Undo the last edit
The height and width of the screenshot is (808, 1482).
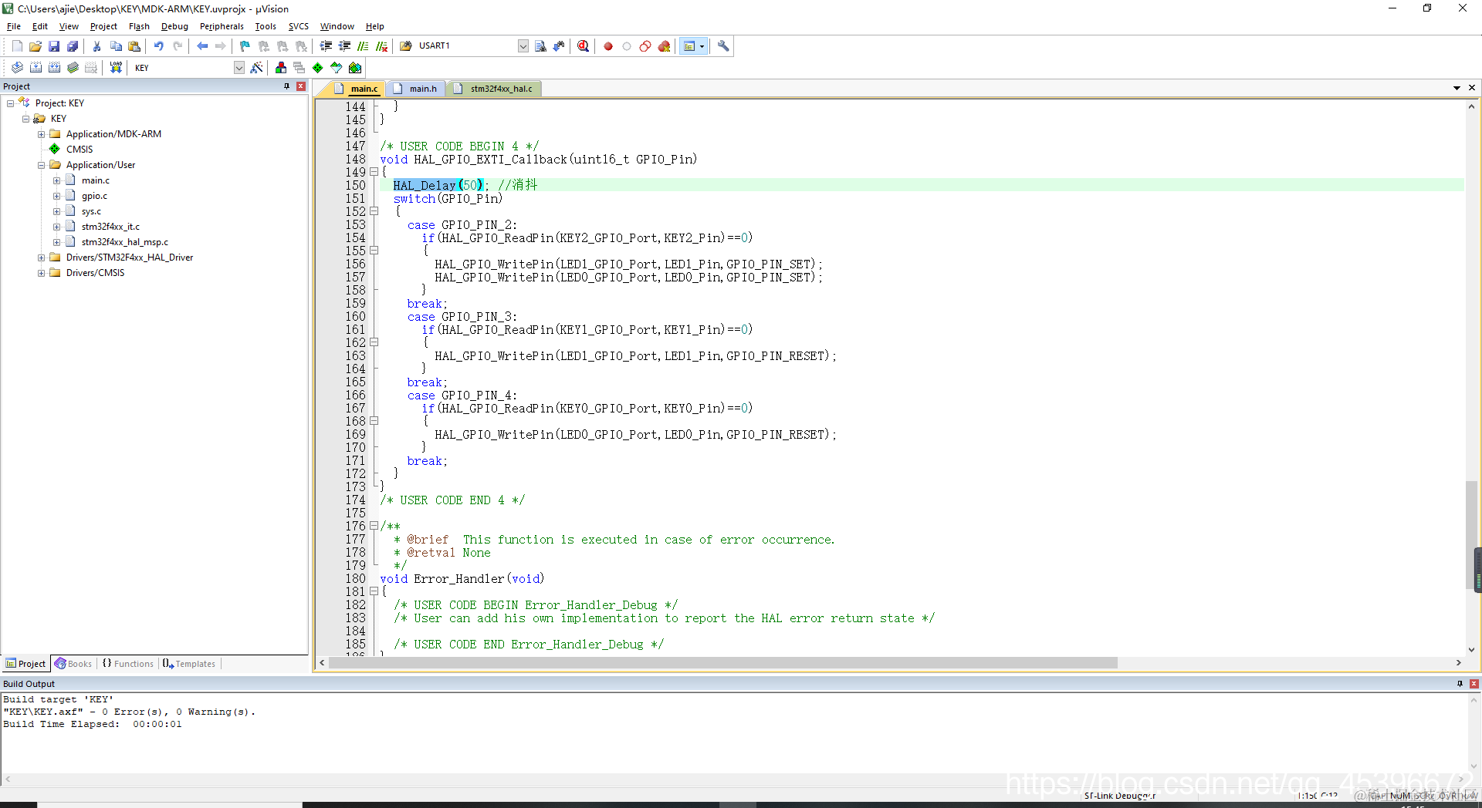[x=159, y=46]
